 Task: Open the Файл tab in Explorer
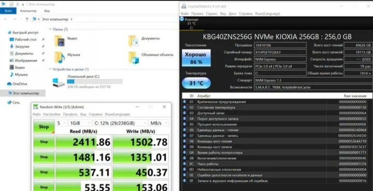point(8,11)
